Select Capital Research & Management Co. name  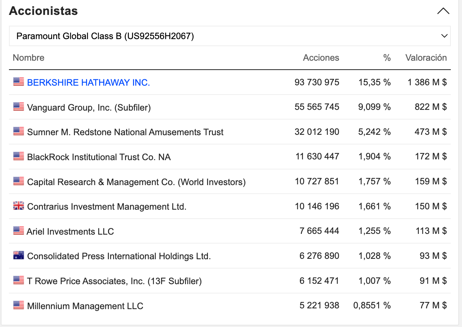pos(136,182)
